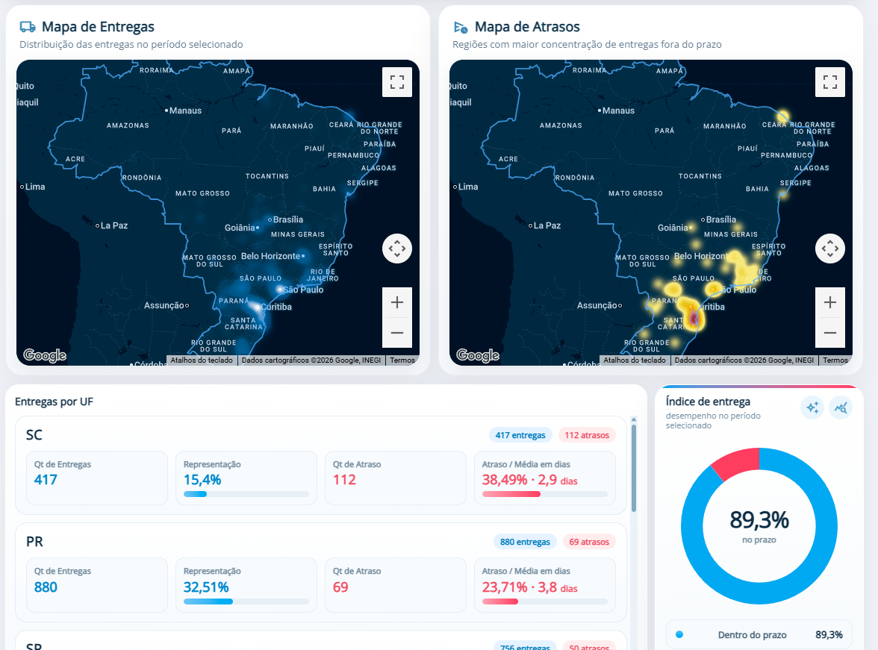Click the red late segment of the donut chart

[738, 463]
